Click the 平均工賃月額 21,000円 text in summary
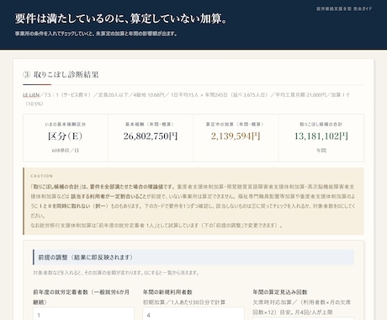Viewport: 387px width, 320px height. (x=300, y=95)
